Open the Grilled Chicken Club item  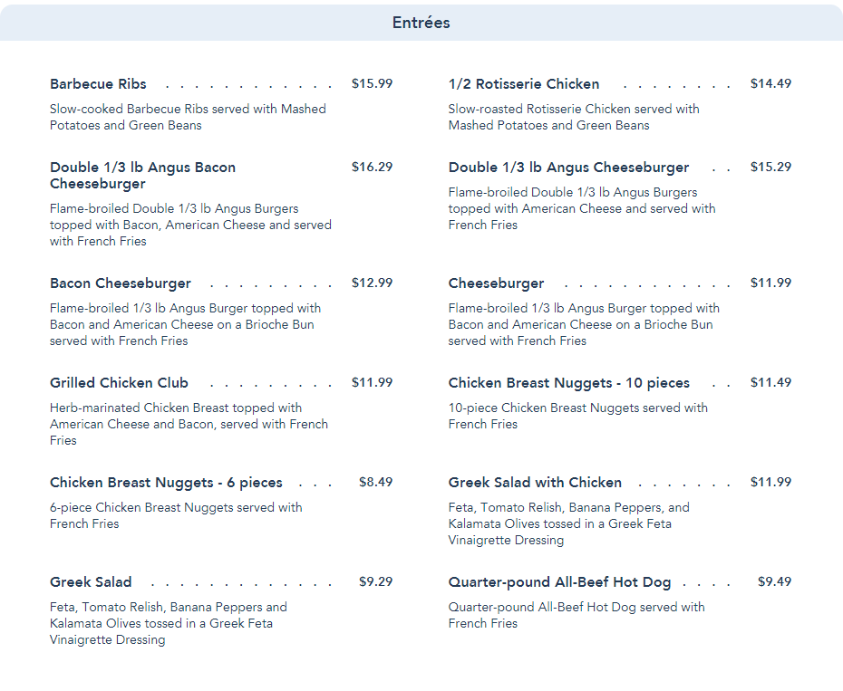pyautogui.click(x=119, y=383)
